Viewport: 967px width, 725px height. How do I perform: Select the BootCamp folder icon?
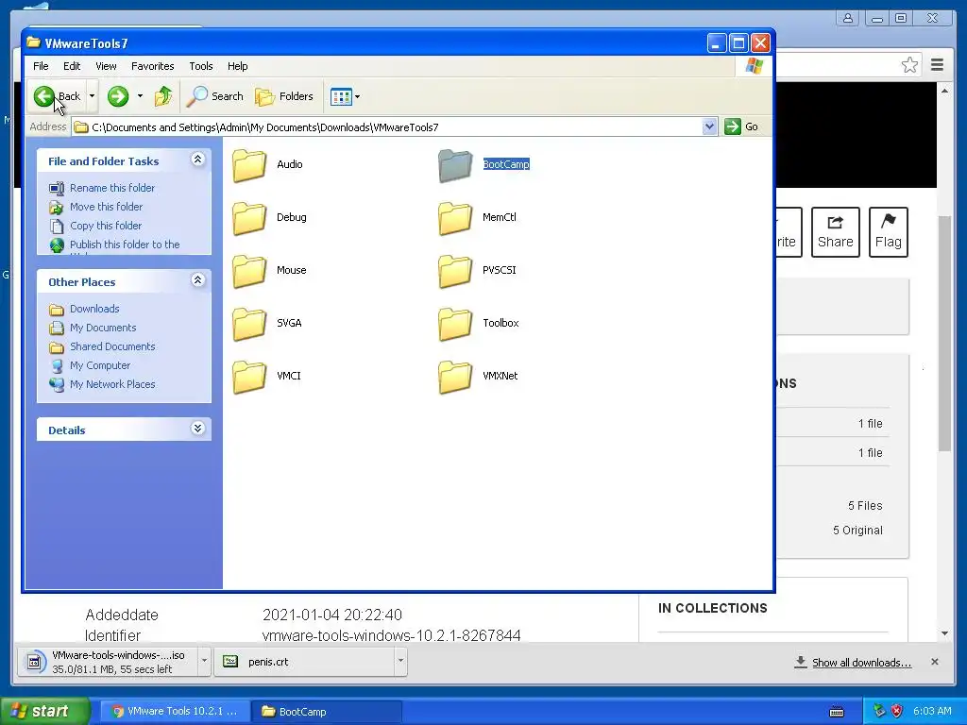(x=455, y=165)
